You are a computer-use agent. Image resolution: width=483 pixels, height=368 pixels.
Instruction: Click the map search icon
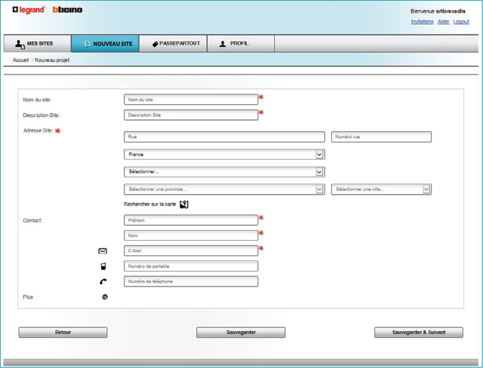point(184,204)
